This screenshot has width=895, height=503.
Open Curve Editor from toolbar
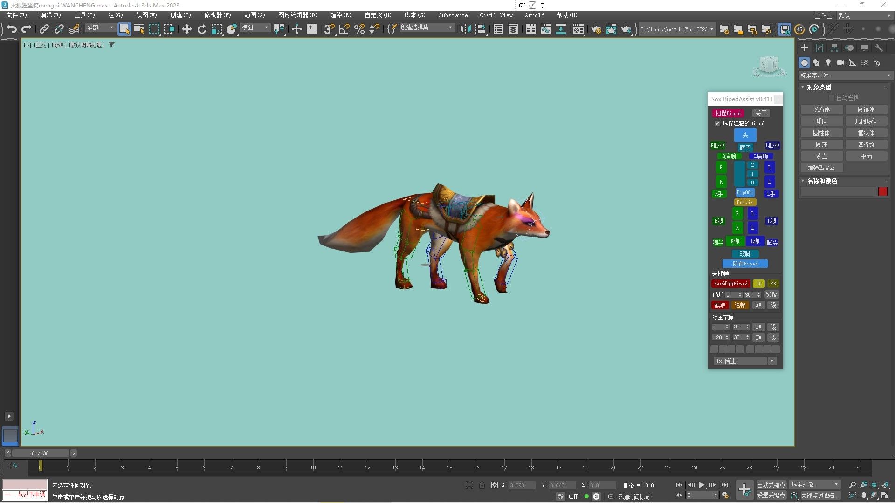(545, 29)
